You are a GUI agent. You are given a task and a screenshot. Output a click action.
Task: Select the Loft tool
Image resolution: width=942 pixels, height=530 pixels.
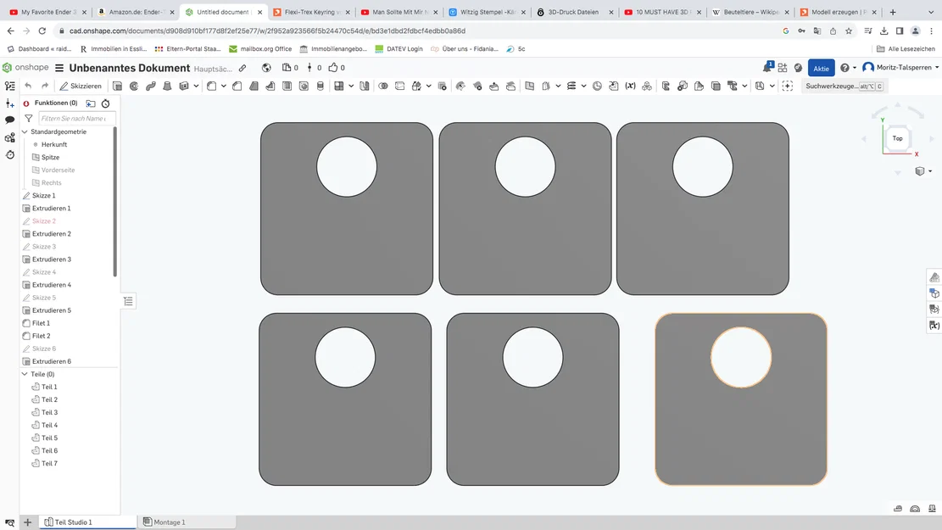click(x=167, y=86)
